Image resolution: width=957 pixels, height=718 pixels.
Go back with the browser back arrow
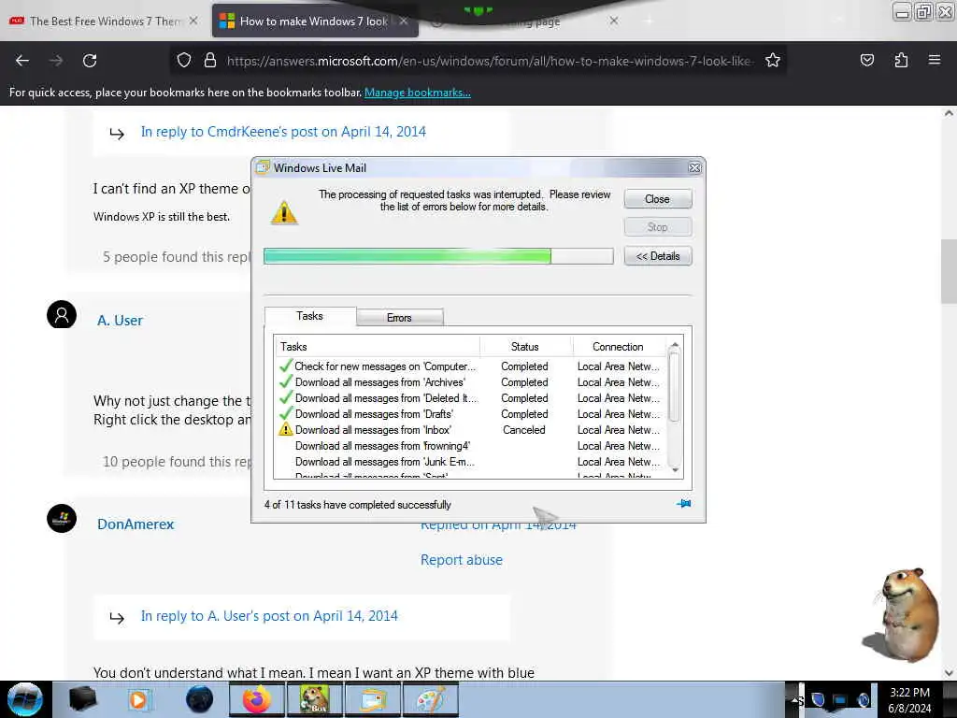click(22, 61)
